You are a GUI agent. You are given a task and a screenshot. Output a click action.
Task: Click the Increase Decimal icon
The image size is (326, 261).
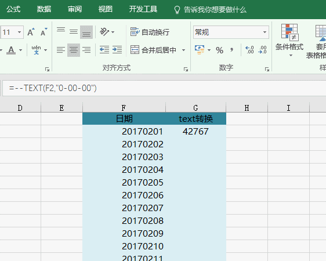pyautogui.click(x=249, y=50)
